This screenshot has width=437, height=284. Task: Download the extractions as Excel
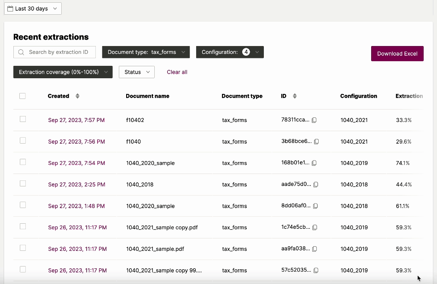tap(397, 53)
